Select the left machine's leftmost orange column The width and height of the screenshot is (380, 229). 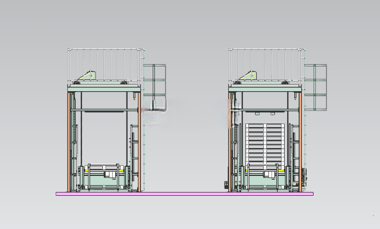(69, 142)
